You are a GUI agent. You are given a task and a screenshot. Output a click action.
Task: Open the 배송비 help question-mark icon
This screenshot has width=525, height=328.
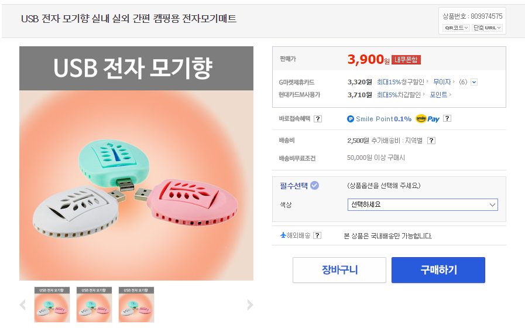coord(431,141)
